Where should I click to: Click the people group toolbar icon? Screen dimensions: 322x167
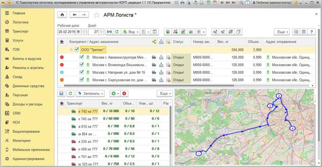click(x=175, y=32)
